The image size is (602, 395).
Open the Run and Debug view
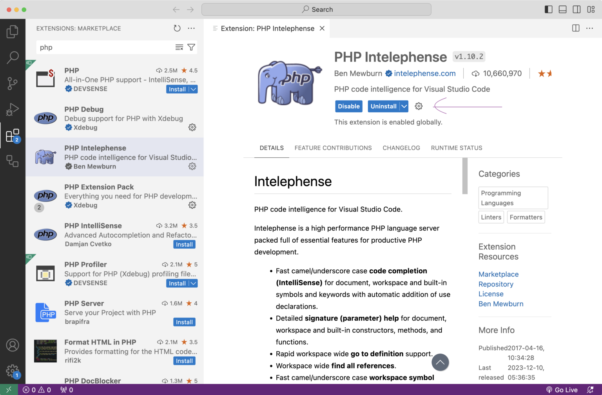13,110
